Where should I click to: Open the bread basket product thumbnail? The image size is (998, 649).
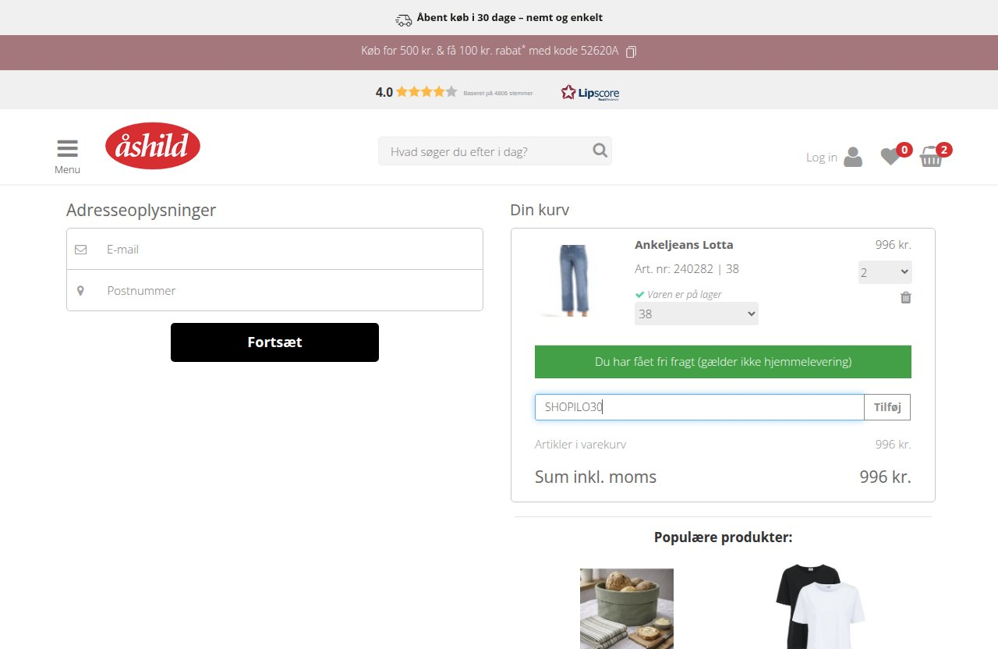tap(627, 608)
